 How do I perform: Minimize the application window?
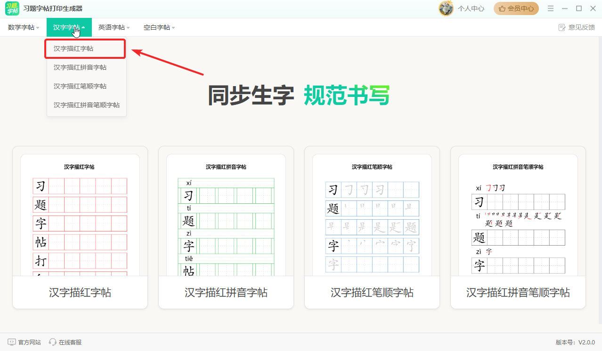pos(565,8)
